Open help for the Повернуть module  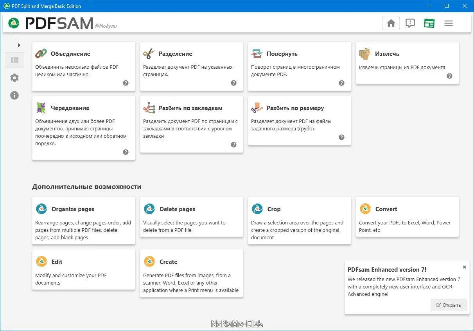[342, 83]
